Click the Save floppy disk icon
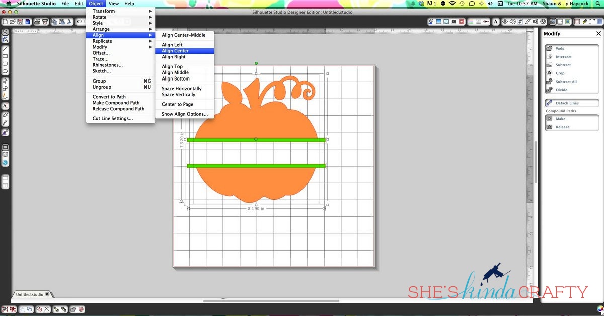604x316 pixels. [x=20, y=22]
